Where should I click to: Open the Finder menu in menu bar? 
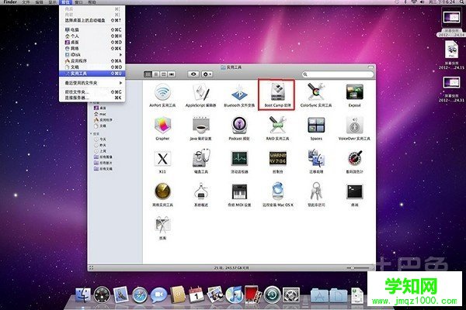[x=10, y=2]
